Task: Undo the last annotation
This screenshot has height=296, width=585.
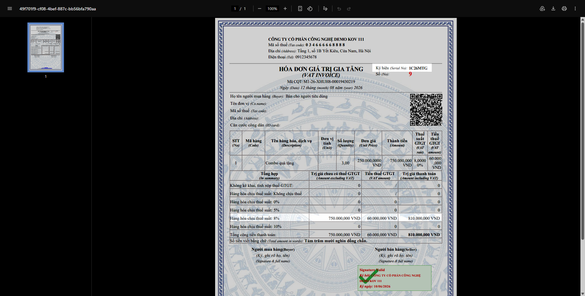Action: [x=339, y=9]
